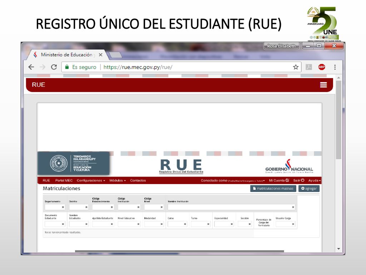
Task: Click the Distrito filter field
Action: [x=79, y=207]
